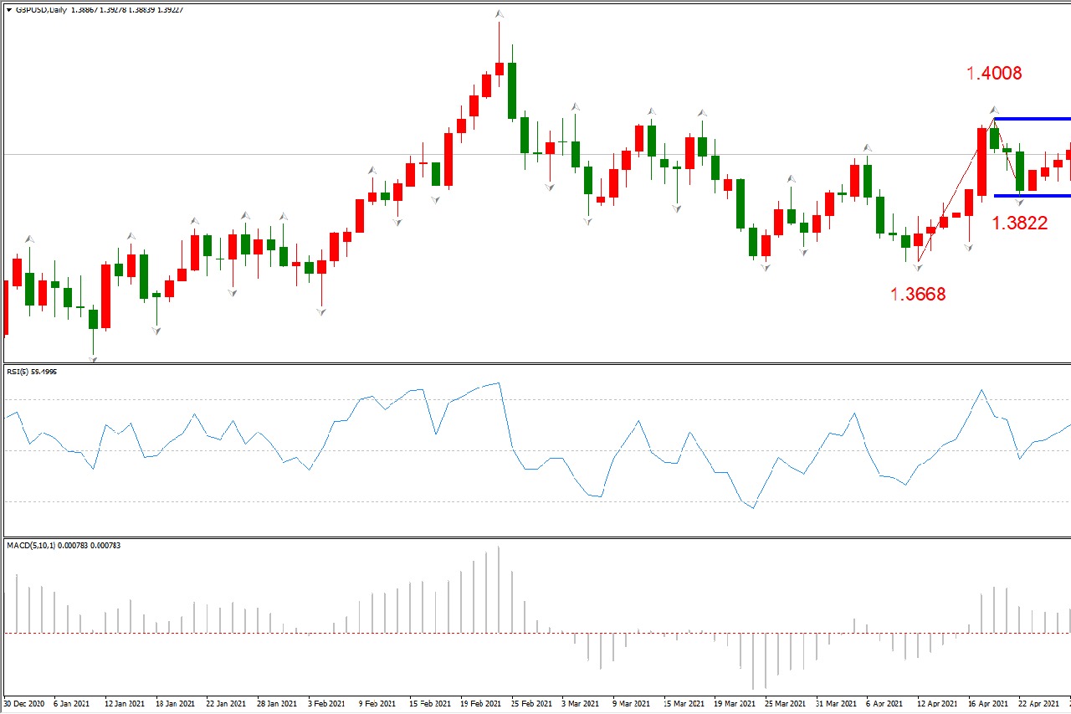The width and height of the screenshot is (1071, 714).
Task: Select the 1.3822 red price label
Action: coord(1019,223)
